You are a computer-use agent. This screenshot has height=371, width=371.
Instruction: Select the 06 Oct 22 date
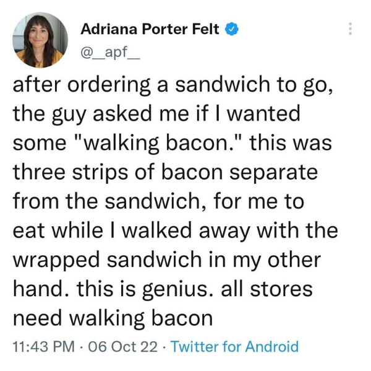(123, 346)
